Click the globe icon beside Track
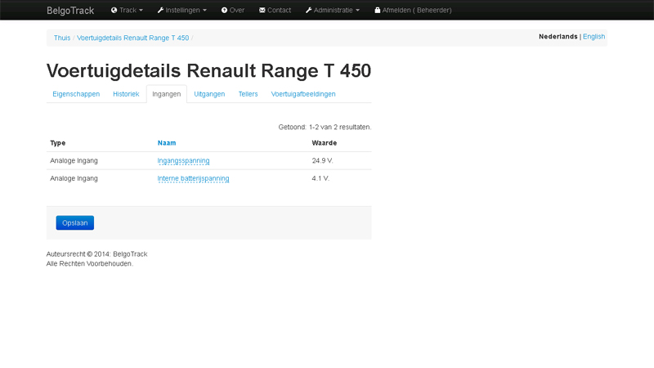 114,10
